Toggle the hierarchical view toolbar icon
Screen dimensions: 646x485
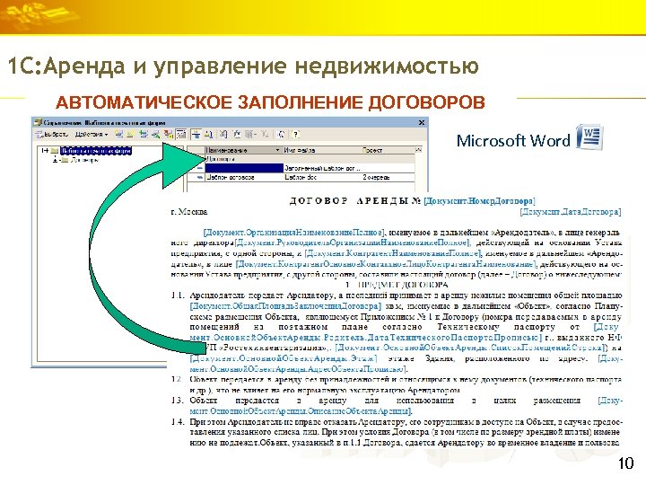tap(181, 135)
